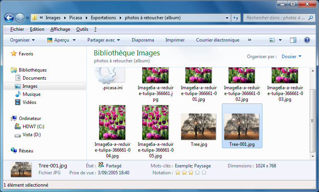Open Vista (D:) drive
The height and width of the screenshot is (192, 319).
[x=28, y=135]
